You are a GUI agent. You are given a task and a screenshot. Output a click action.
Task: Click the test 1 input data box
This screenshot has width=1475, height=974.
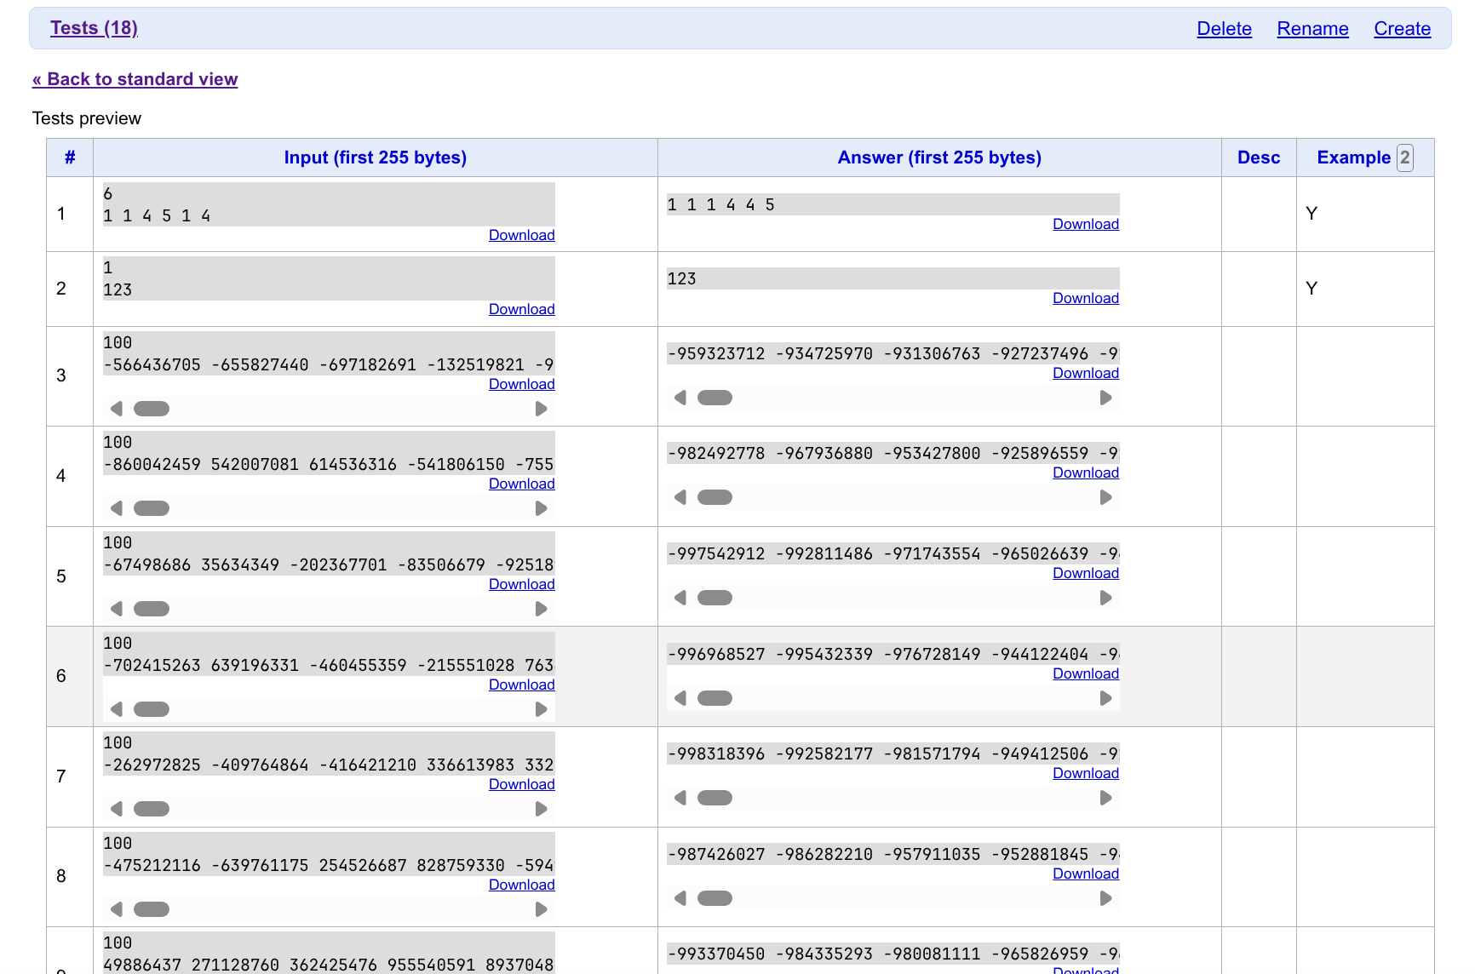coord(328,204)
